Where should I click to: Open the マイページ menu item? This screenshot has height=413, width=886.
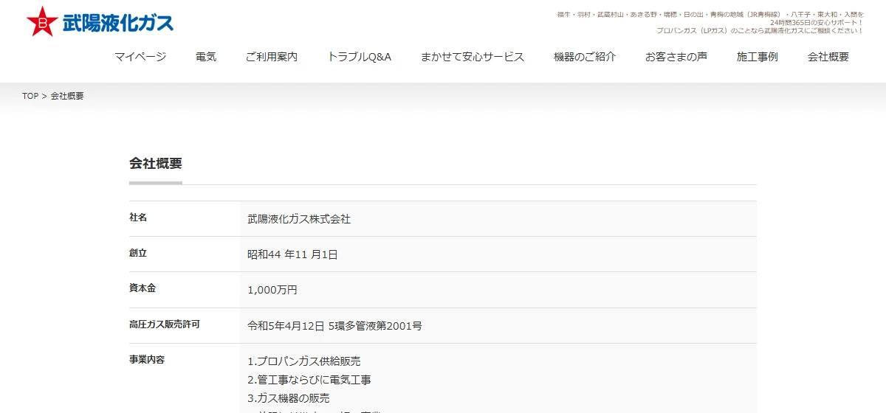[x=140, y=57]
